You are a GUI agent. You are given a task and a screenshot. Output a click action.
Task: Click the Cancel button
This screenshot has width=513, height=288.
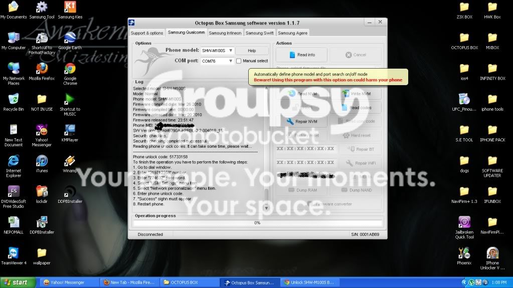click(x=356, y=55)
